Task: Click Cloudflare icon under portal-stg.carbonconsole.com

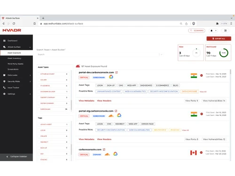Action: 111,115
